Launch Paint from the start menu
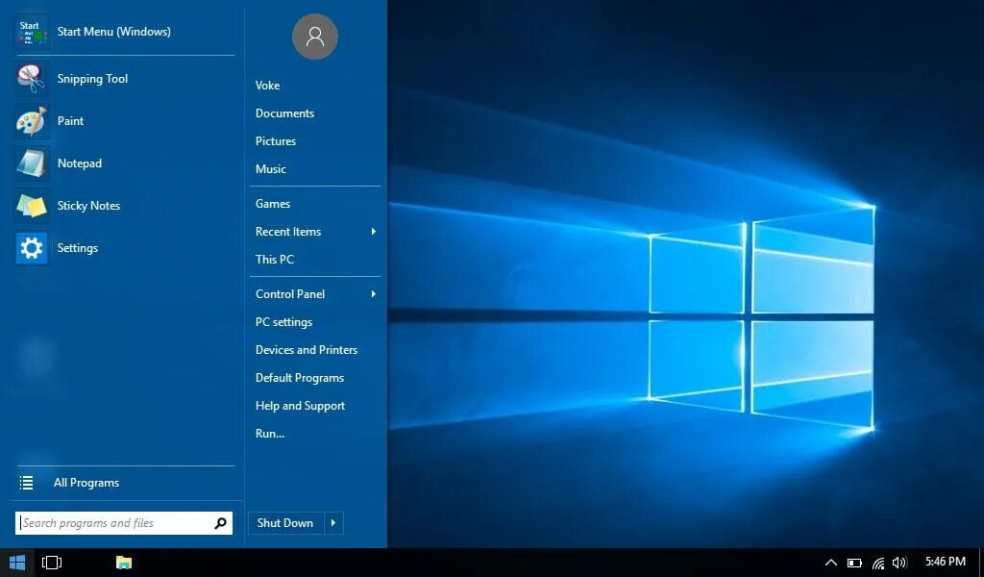 [x=70, y=121]
